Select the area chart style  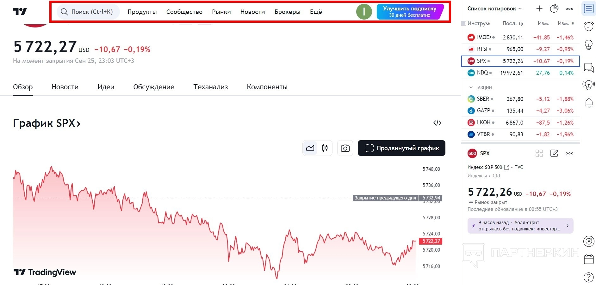[x=310, y=148]
